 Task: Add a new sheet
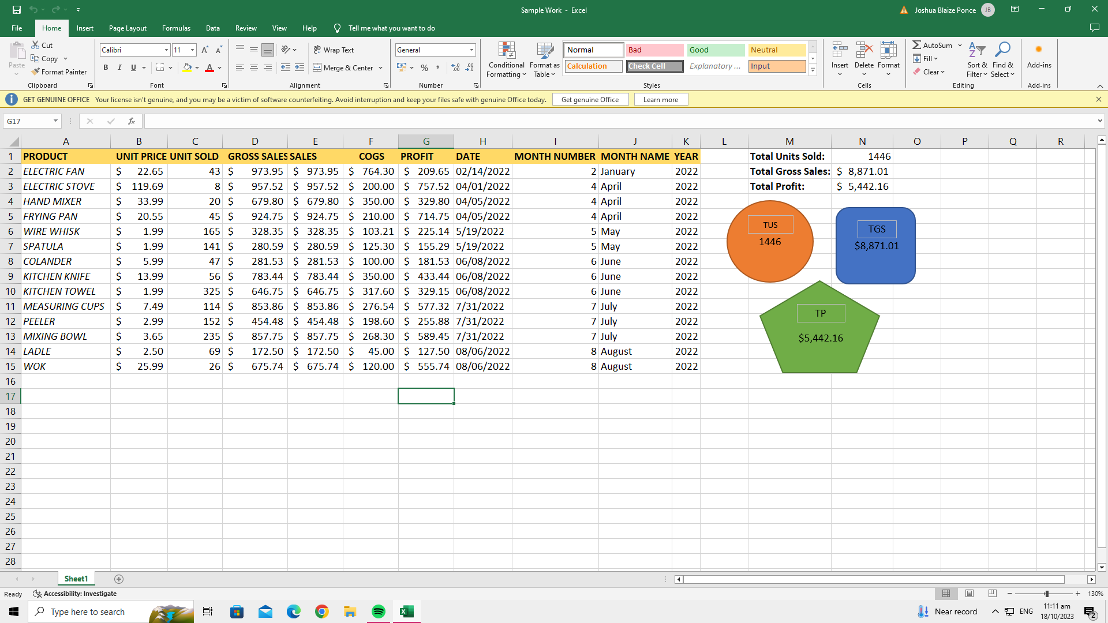pyautogui.click(x=119, y=579)
